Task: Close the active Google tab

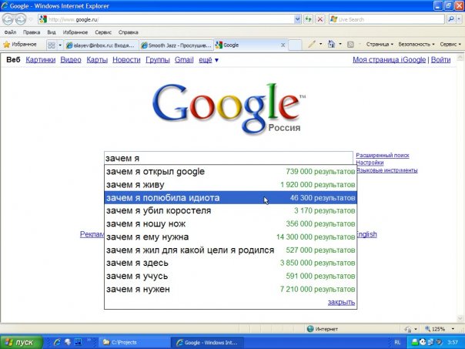Action: (x=283, y=45)
